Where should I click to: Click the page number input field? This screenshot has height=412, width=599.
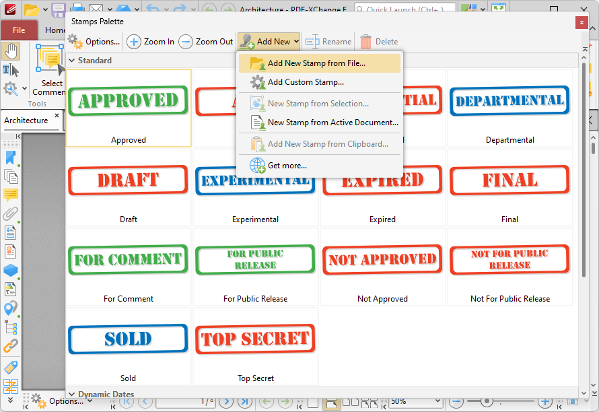coord(186,401)
